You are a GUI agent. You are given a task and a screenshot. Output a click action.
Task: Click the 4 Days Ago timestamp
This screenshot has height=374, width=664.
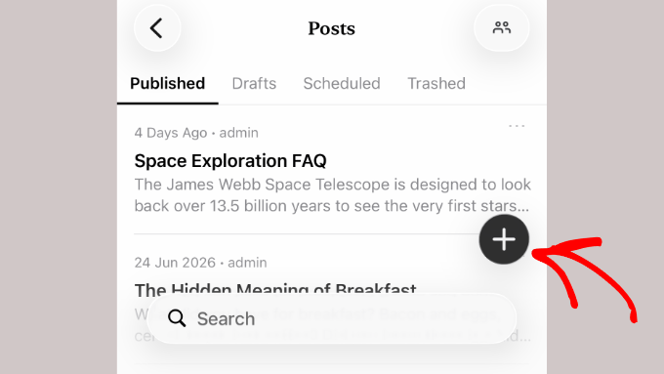point(171,133)
